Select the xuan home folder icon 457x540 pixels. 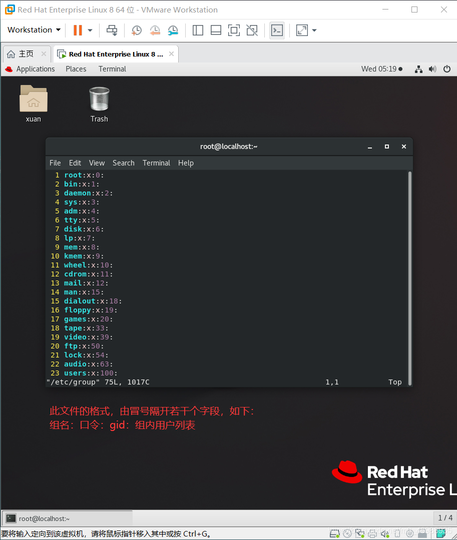34,103
